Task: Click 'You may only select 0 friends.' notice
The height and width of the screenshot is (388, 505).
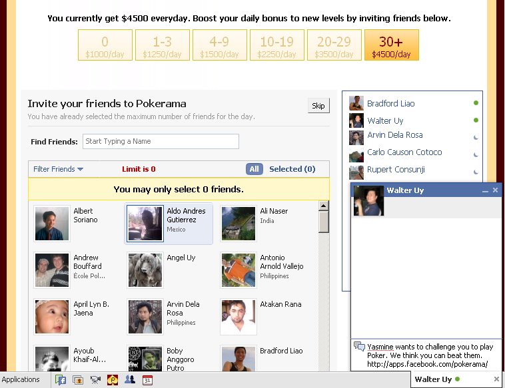Action: [179, 189]
